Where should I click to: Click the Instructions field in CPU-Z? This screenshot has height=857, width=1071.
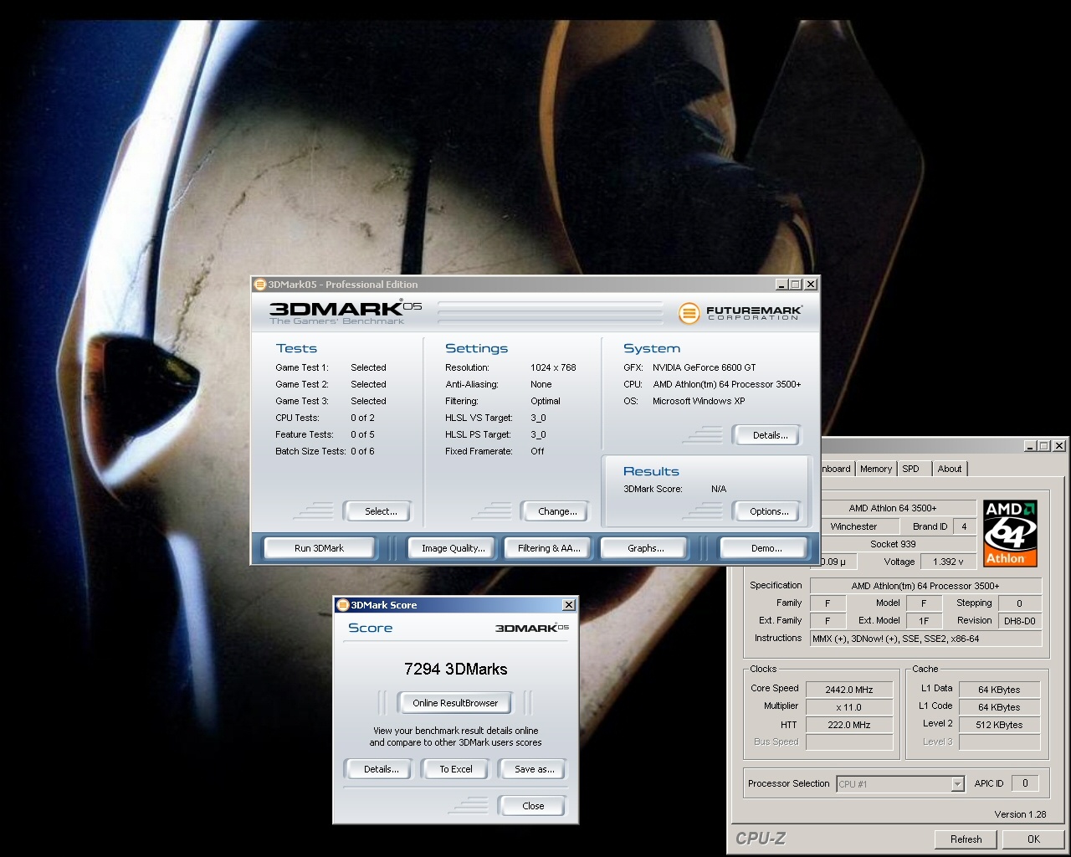pyautogui.click(x=925, y=639)
